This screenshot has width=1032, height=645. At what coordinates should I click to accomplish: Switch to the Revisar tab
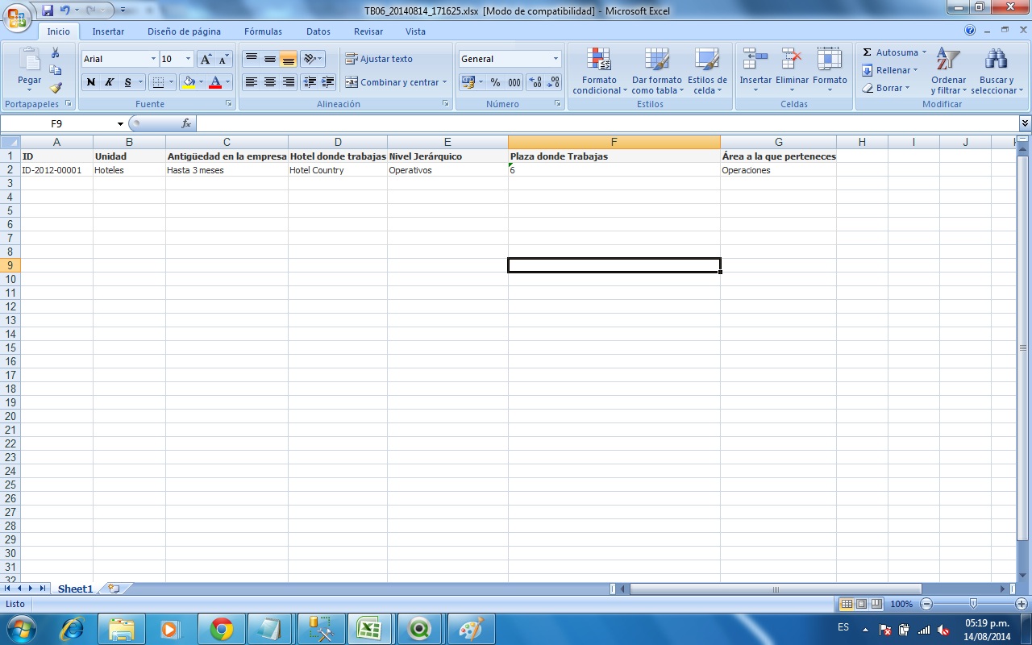coord(368,31)
